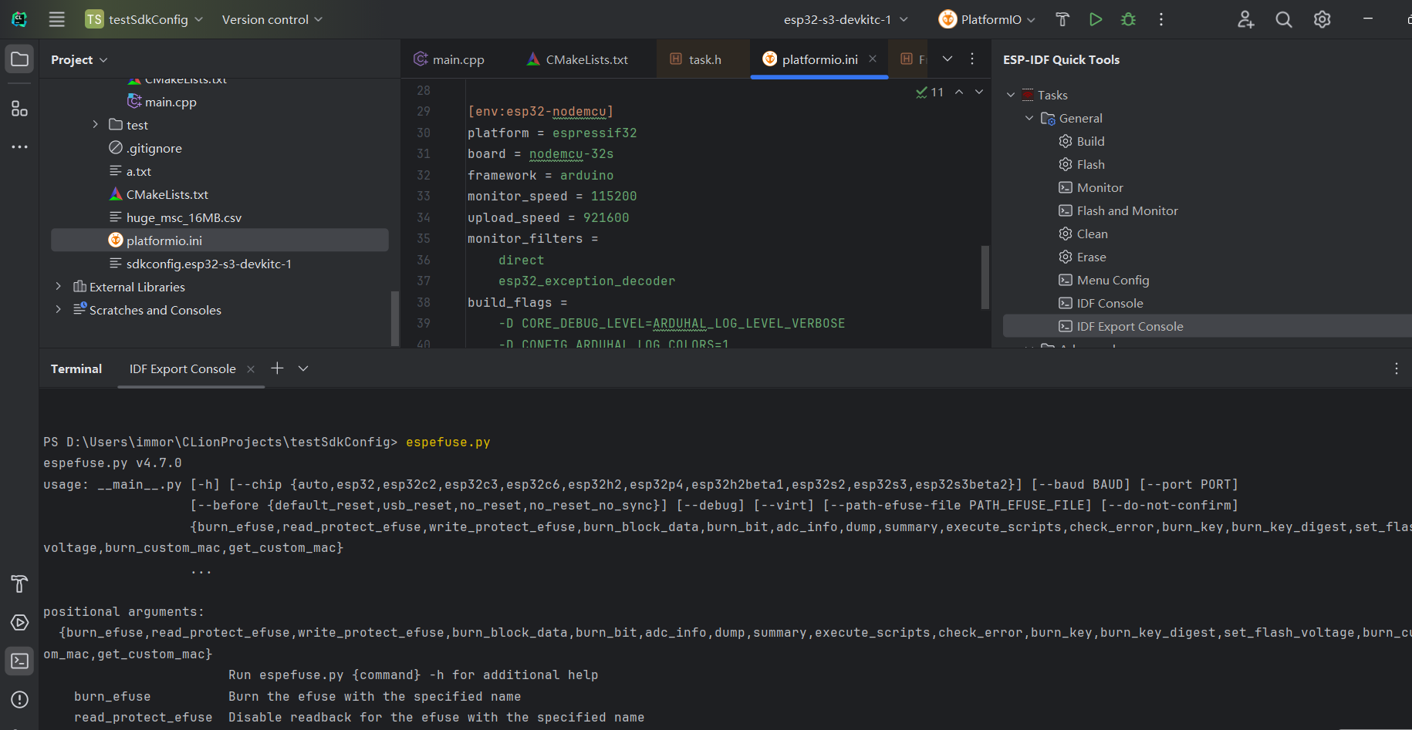This screenshot has height=730, width=1412.
Task: Collapse the General group in Quick Tools
Action: coord(1029,118)
